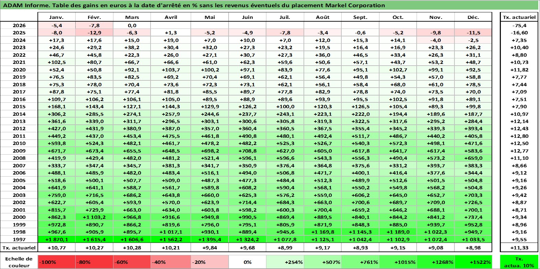This screenshot has width=540, height=269.
Task: Select the Janv. 1997 cell showing +1 870,1
Action: pyautogui.click(x=56, y=239)
